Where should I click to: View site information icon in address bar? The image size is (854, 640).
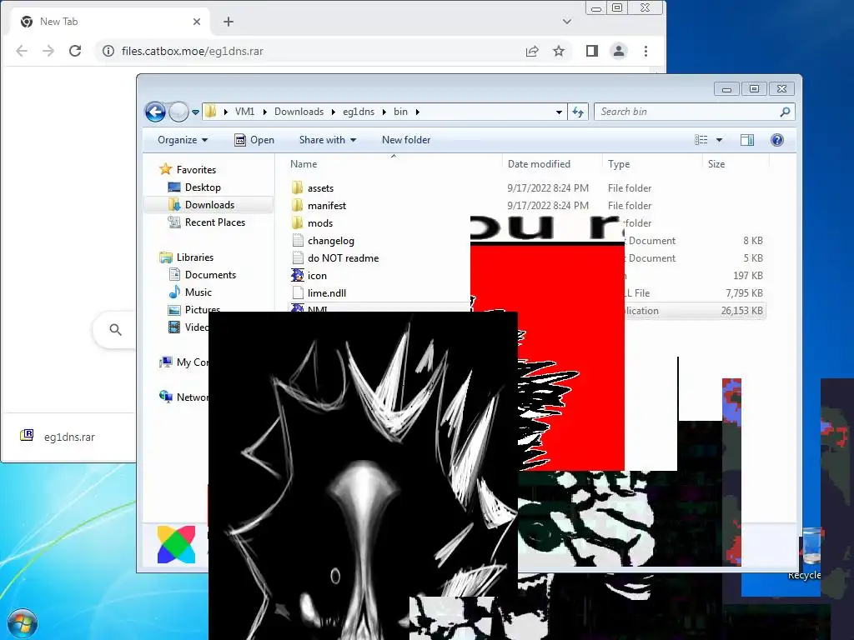108,51
